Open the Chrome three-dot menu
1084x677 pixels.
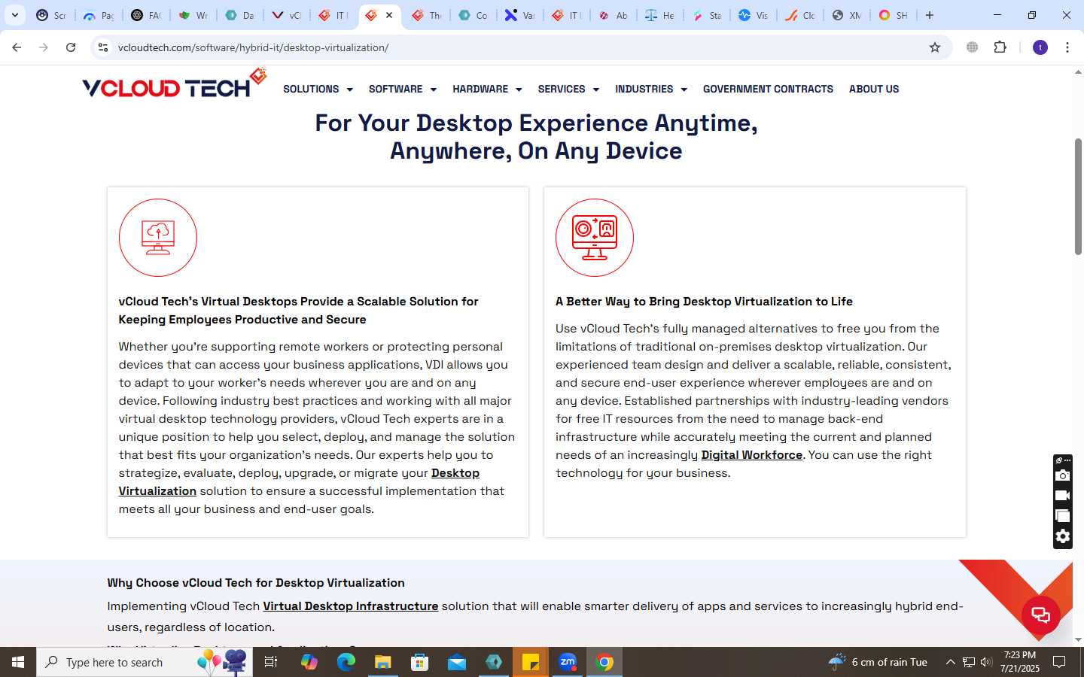tap(1067, 47)
